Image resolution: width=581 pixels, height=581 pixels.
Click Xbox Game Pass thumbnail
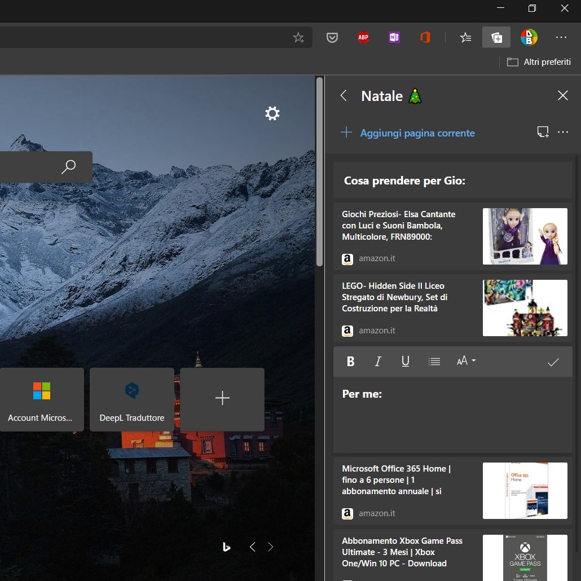point(525,558)
